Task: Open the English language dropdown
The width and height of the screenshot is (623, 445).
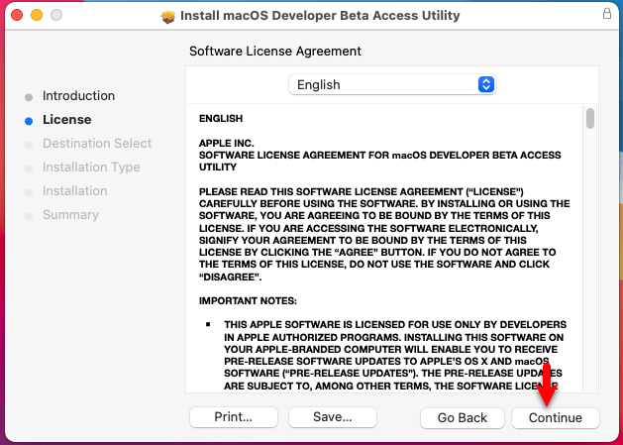Action: click(x=392, y=84)
